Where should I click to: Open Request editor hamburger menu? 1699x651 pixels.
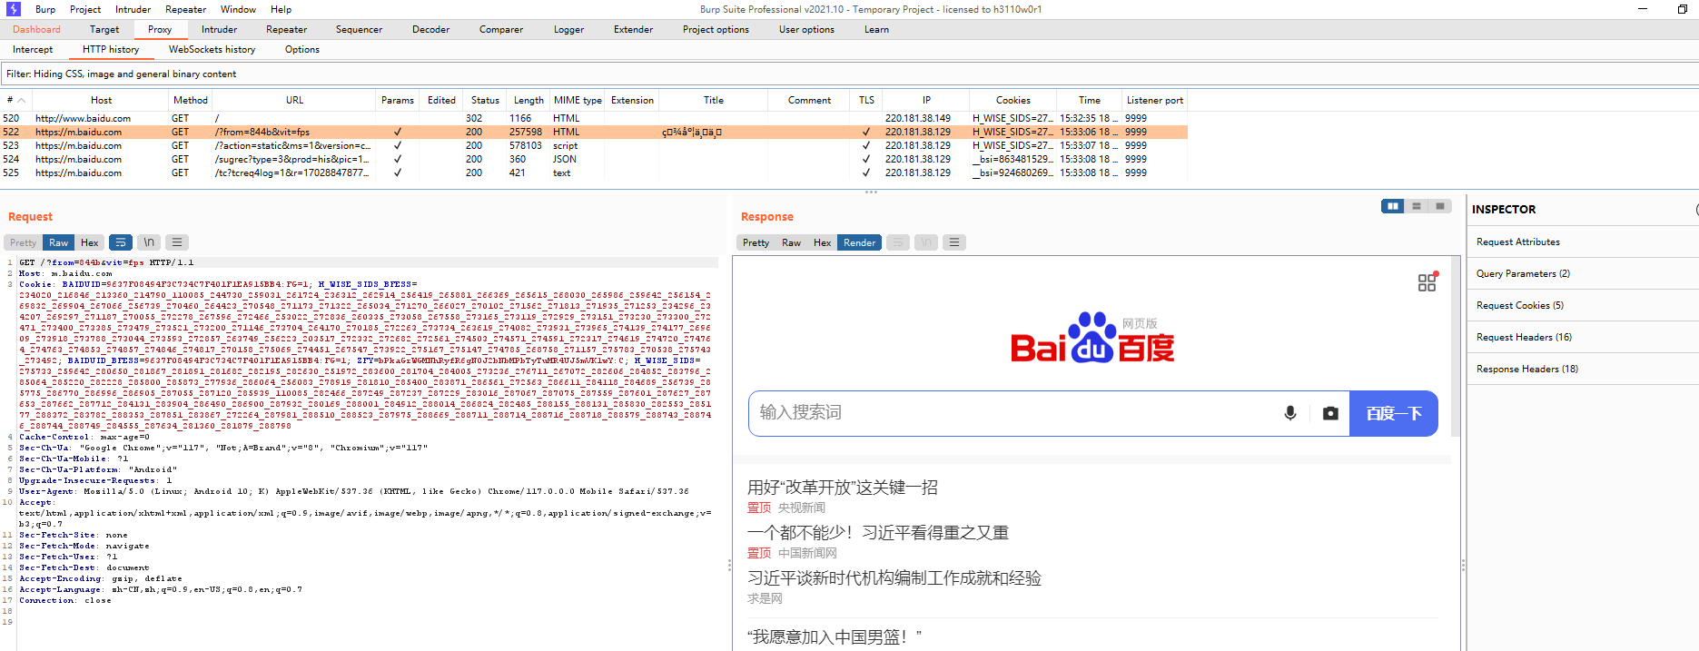(x=177, y=242)
